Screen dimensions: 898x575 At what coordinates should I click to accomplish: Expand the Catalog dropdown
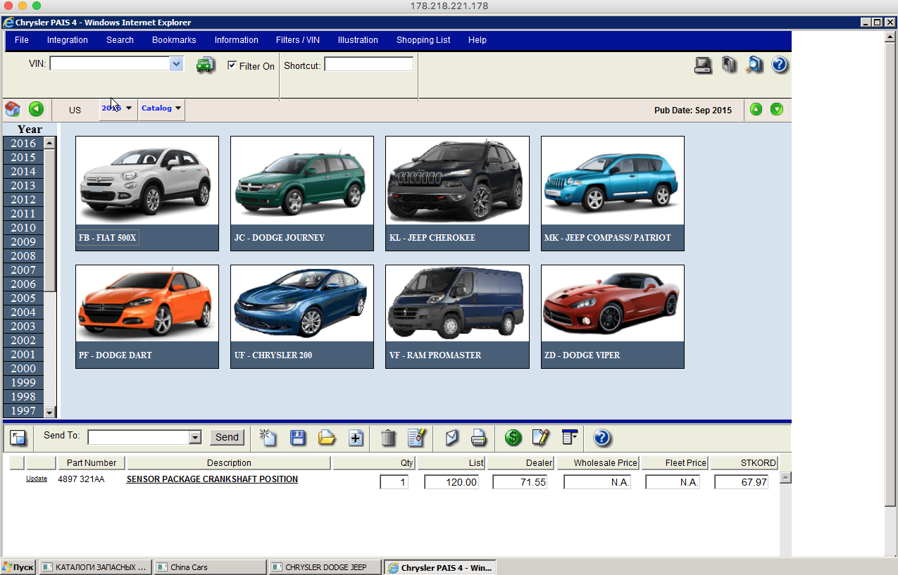(162, 108)
